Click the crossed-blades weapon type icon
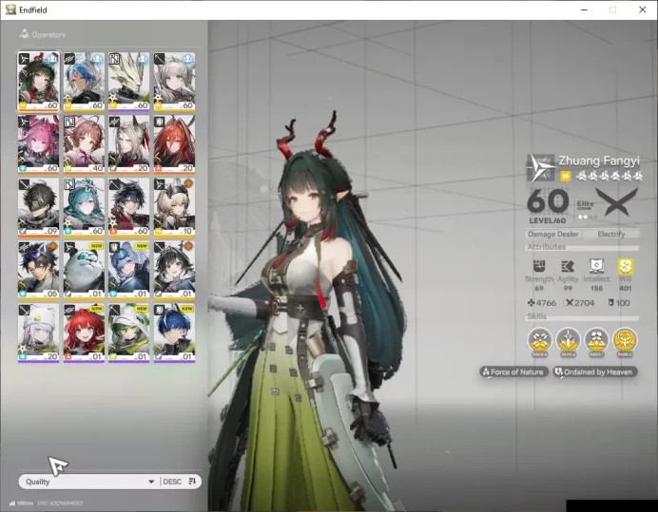Viewport: 658px width, 512px height. point(617,202)
